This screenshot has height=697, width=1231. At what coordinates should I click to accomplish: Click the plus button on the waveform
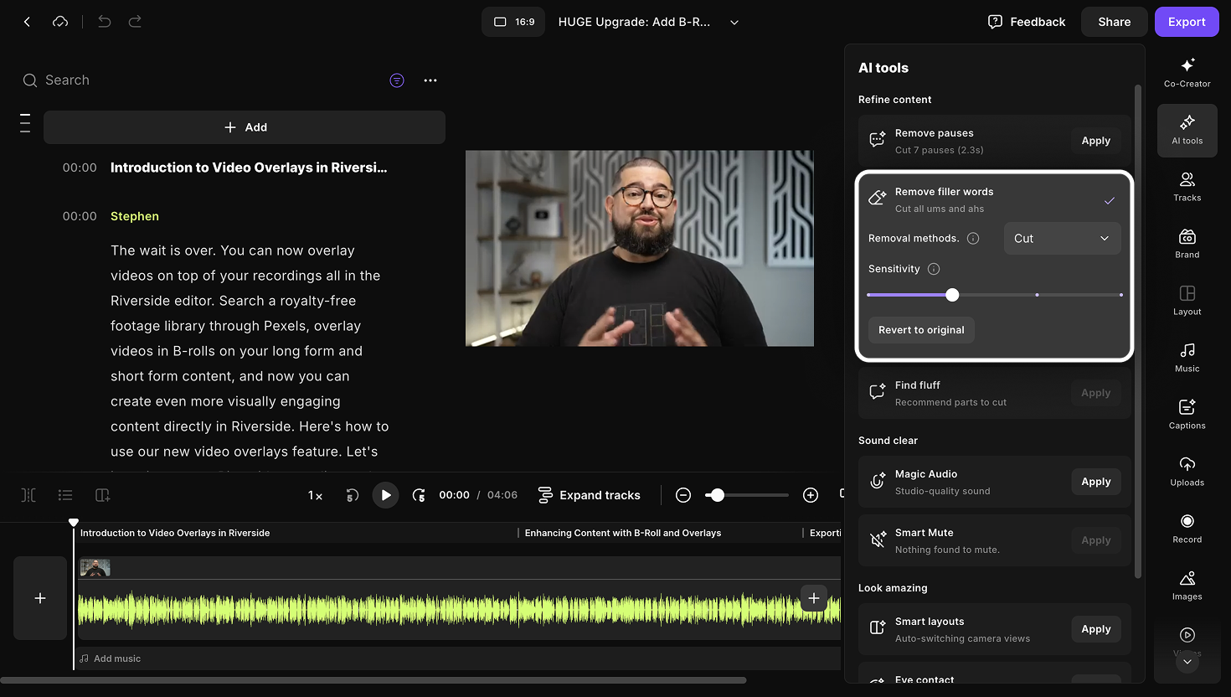(x=814, y=598)
